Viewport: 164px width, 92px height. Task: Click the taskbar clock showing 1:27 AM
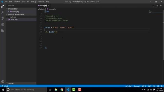pyautogui.click(x=159, y=90)
